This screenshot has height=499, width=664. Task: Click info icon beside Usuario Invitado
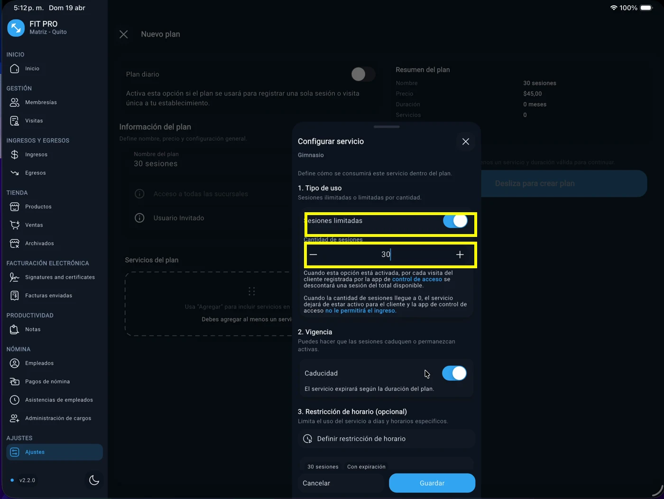coord(139,218)
